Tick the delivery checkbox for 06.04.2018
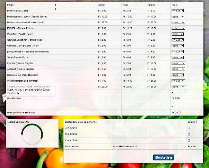The width and height of the screenshot is (209, 168). (189, 134)
